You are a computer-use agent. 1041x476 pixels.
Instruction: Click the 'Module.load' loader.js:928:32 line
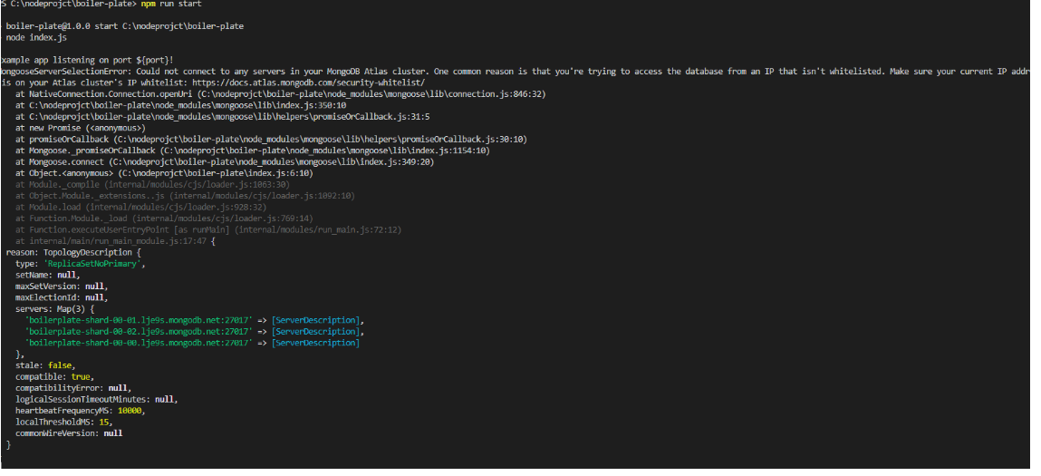click(x=140, y=208)
